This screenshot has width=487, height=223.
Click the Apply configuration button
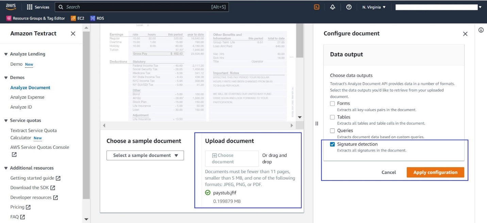[x=435, y=172]
